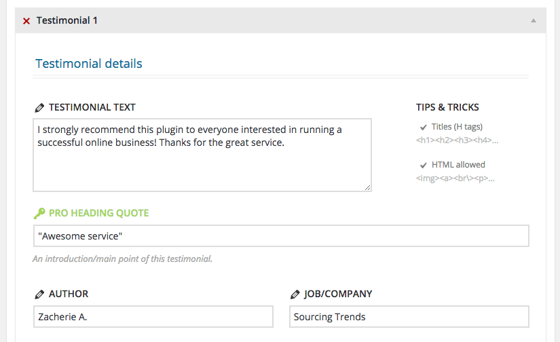Click the green key icon for Pro Heading Quote
This screenshot has width=560, height=342.
[39, 214]
